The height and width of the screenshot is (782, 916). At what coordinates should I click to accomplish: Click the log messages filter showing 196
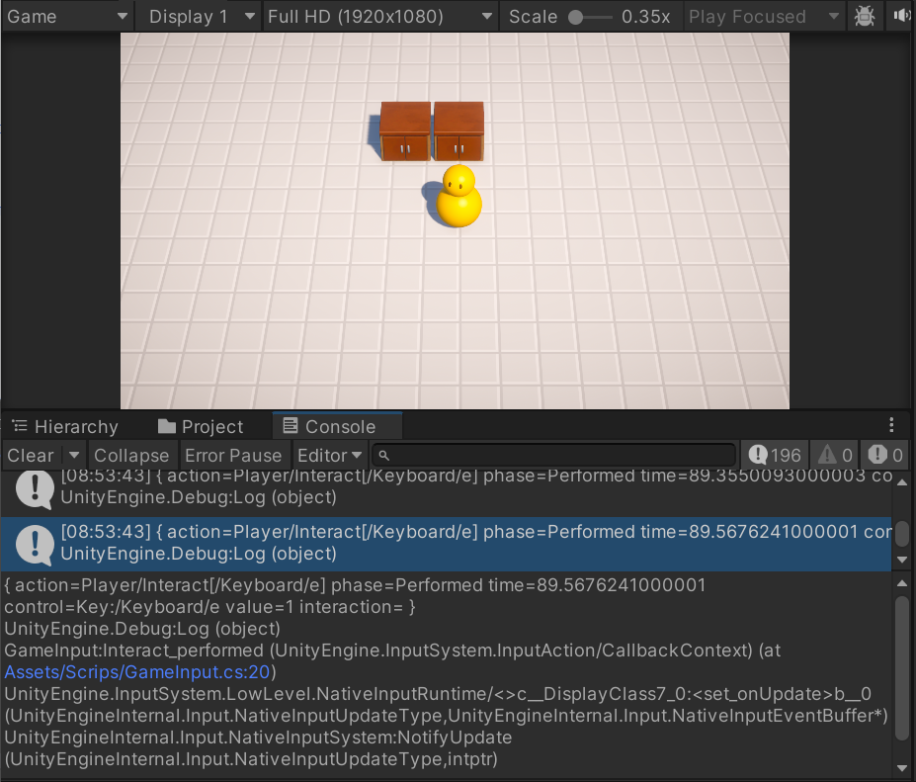(x=774, y=455)
